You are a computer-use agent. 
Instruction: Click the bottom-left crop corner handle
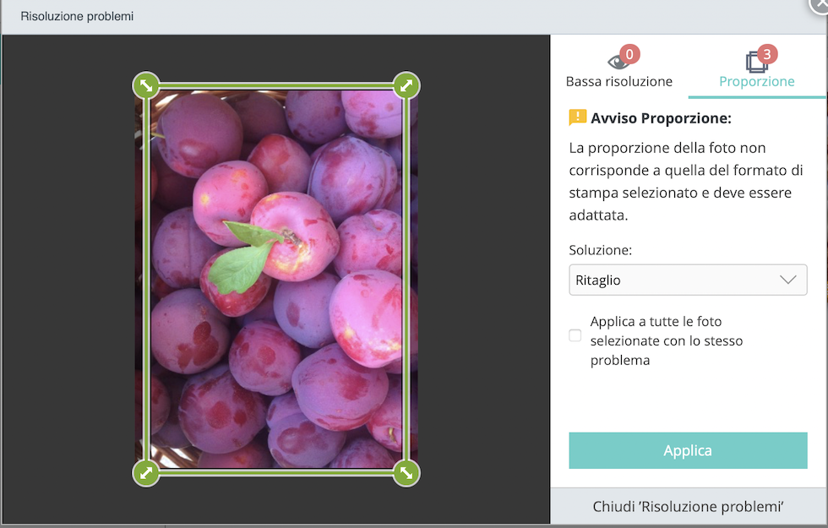coord(146,472)
